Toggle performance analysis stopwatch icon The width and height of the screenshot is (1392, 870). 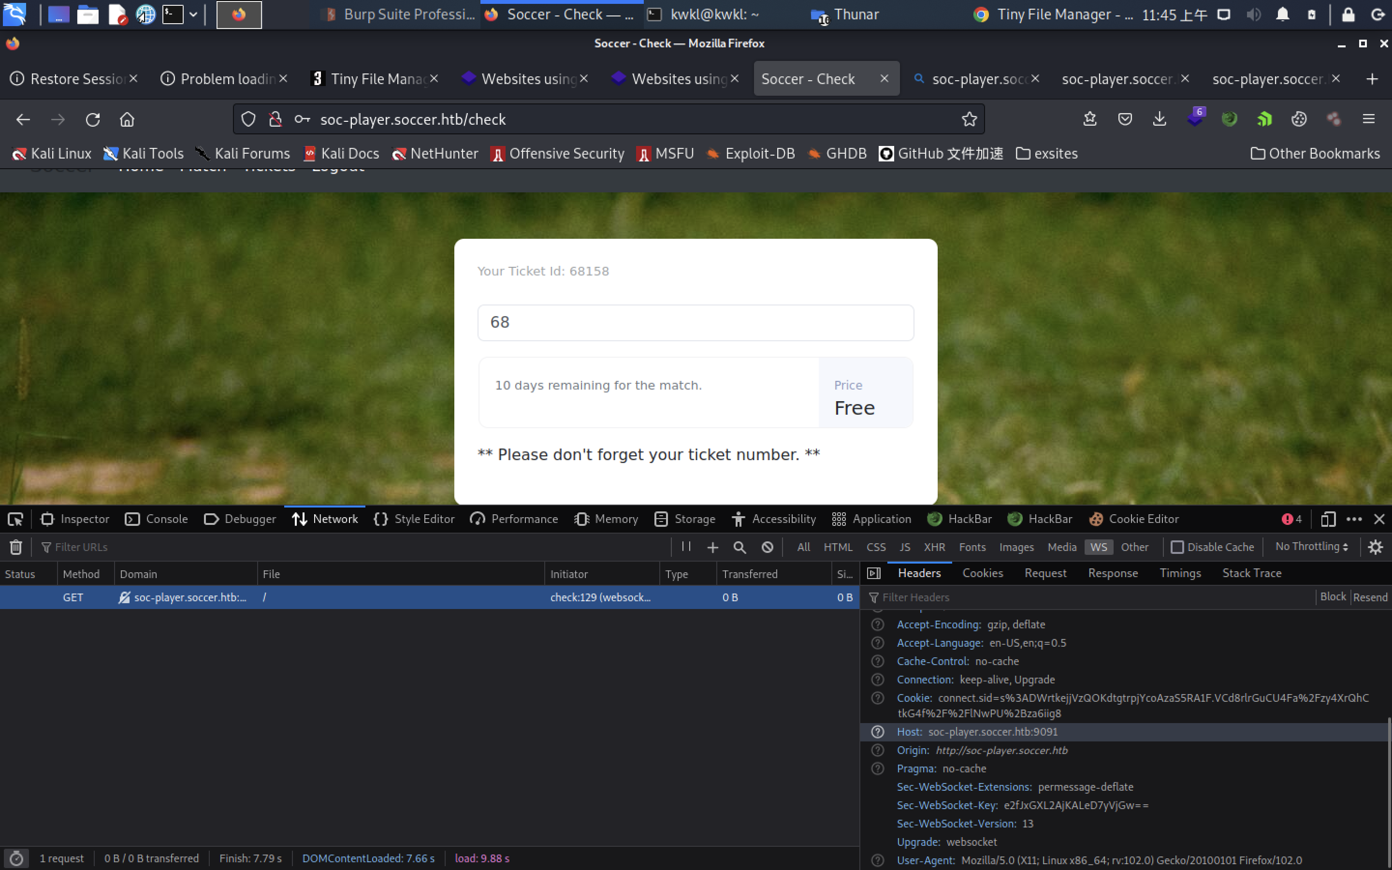tap(17, 858)
